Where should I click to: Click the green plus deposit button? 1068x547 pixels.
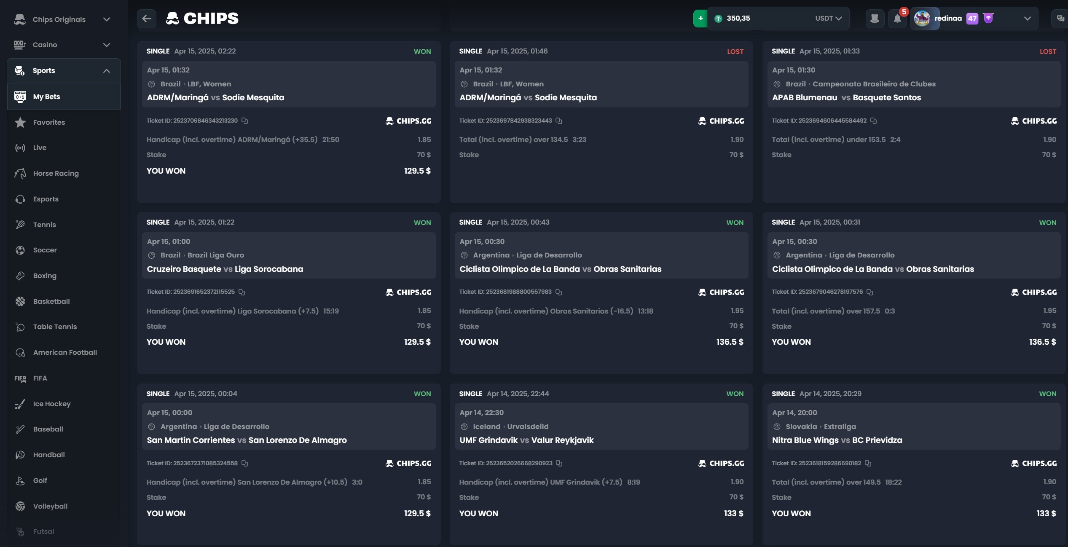click(700, 19)
